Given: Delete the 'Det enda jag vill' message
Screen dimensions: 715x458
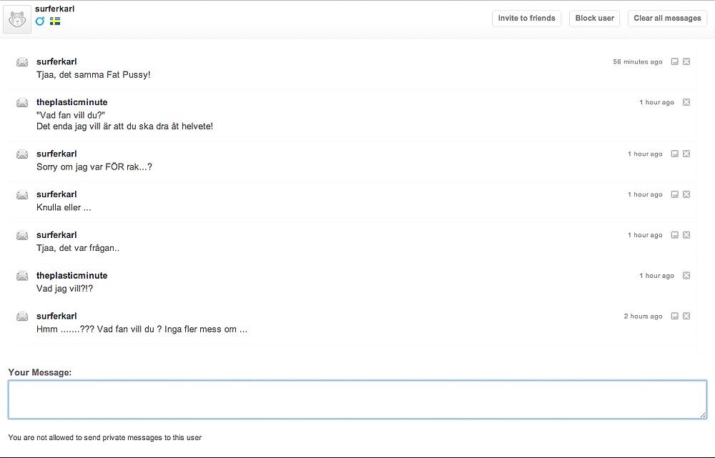Looking at the screenshot, I should [x=686, y=103].
